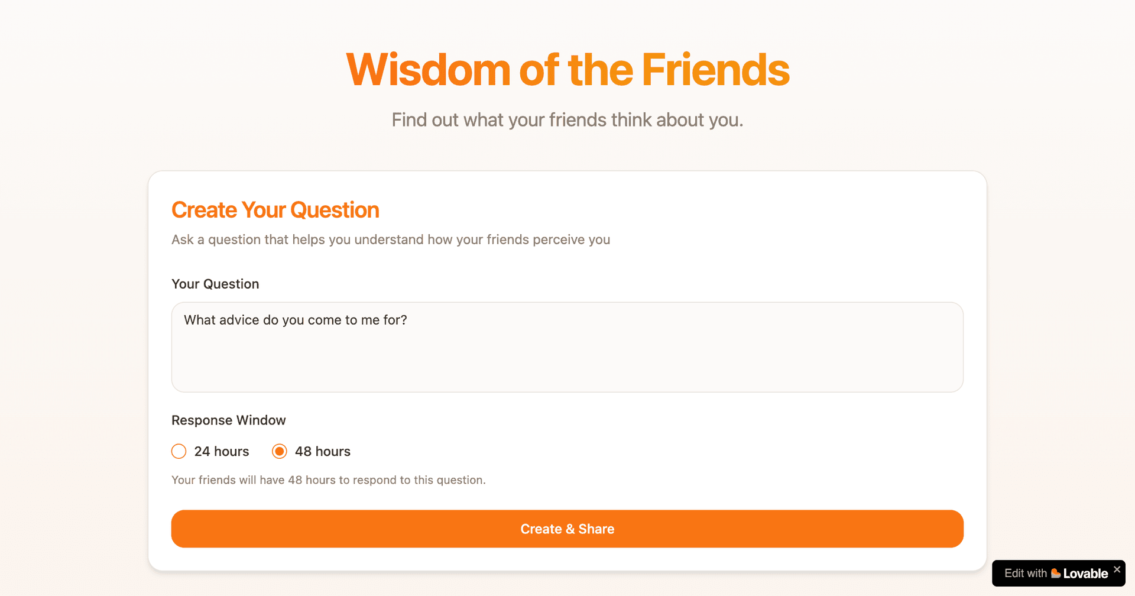Click the 'Your Question' field label
1135x596 pixels.
(x=215, y=284)
